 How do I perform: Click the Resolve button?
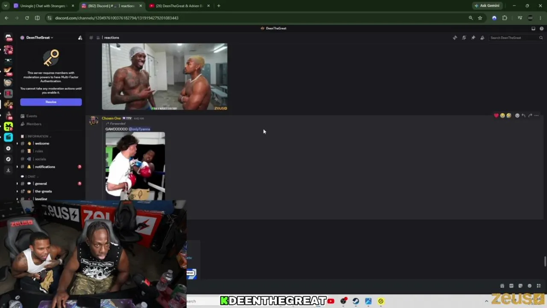(51, 102)
